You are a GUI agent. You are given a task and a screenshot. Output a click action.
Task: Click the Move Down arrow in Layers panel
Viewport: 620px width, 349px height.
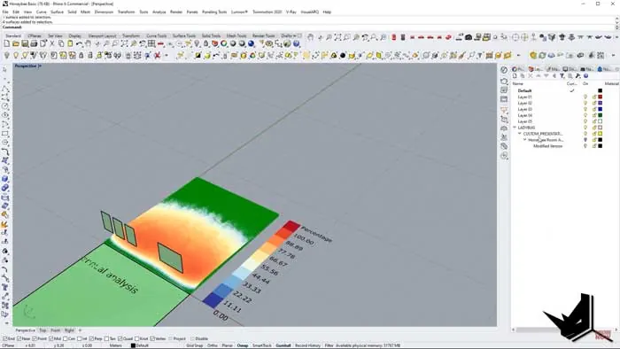click(x=546, y=76)
